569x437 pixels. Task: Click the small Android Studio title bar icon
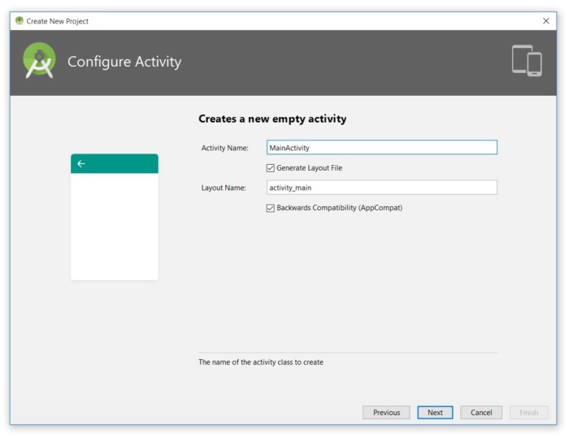(20, 20)
